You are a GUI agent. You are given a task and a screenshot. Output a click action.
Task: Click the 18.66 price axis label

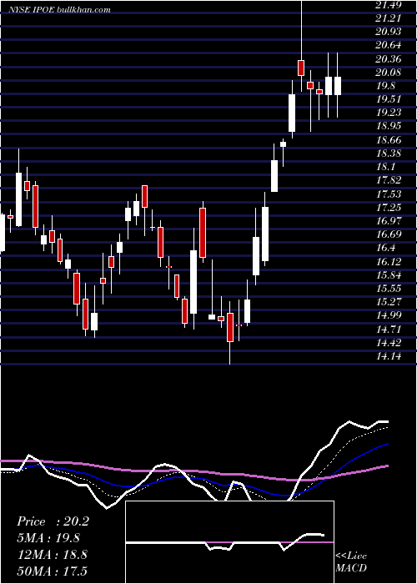click(x=389, y=139)
